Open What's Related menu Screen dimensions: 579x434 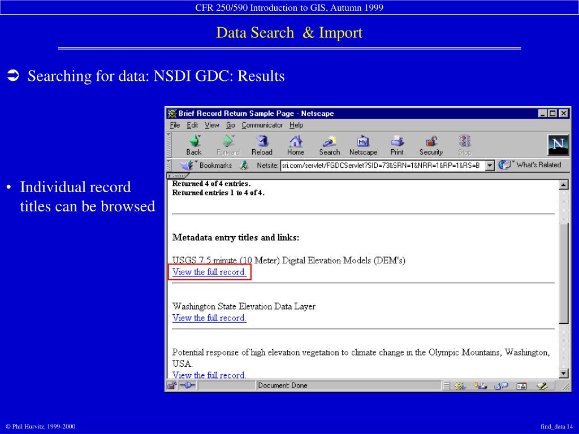(529, 165)
